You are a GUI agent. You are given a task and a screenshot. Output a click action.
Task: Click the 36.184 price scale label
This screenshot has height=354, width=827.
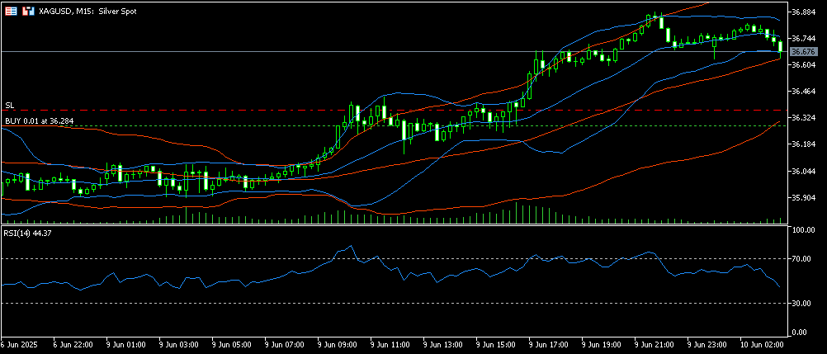(x=804, y=144)
